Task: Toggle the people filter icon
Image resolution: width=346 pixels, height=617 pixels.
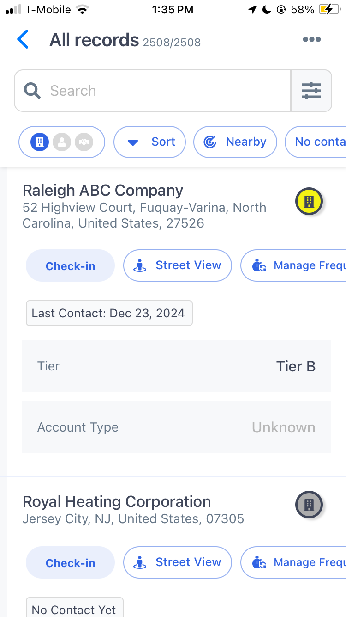Action: click(x=62, y=142)
